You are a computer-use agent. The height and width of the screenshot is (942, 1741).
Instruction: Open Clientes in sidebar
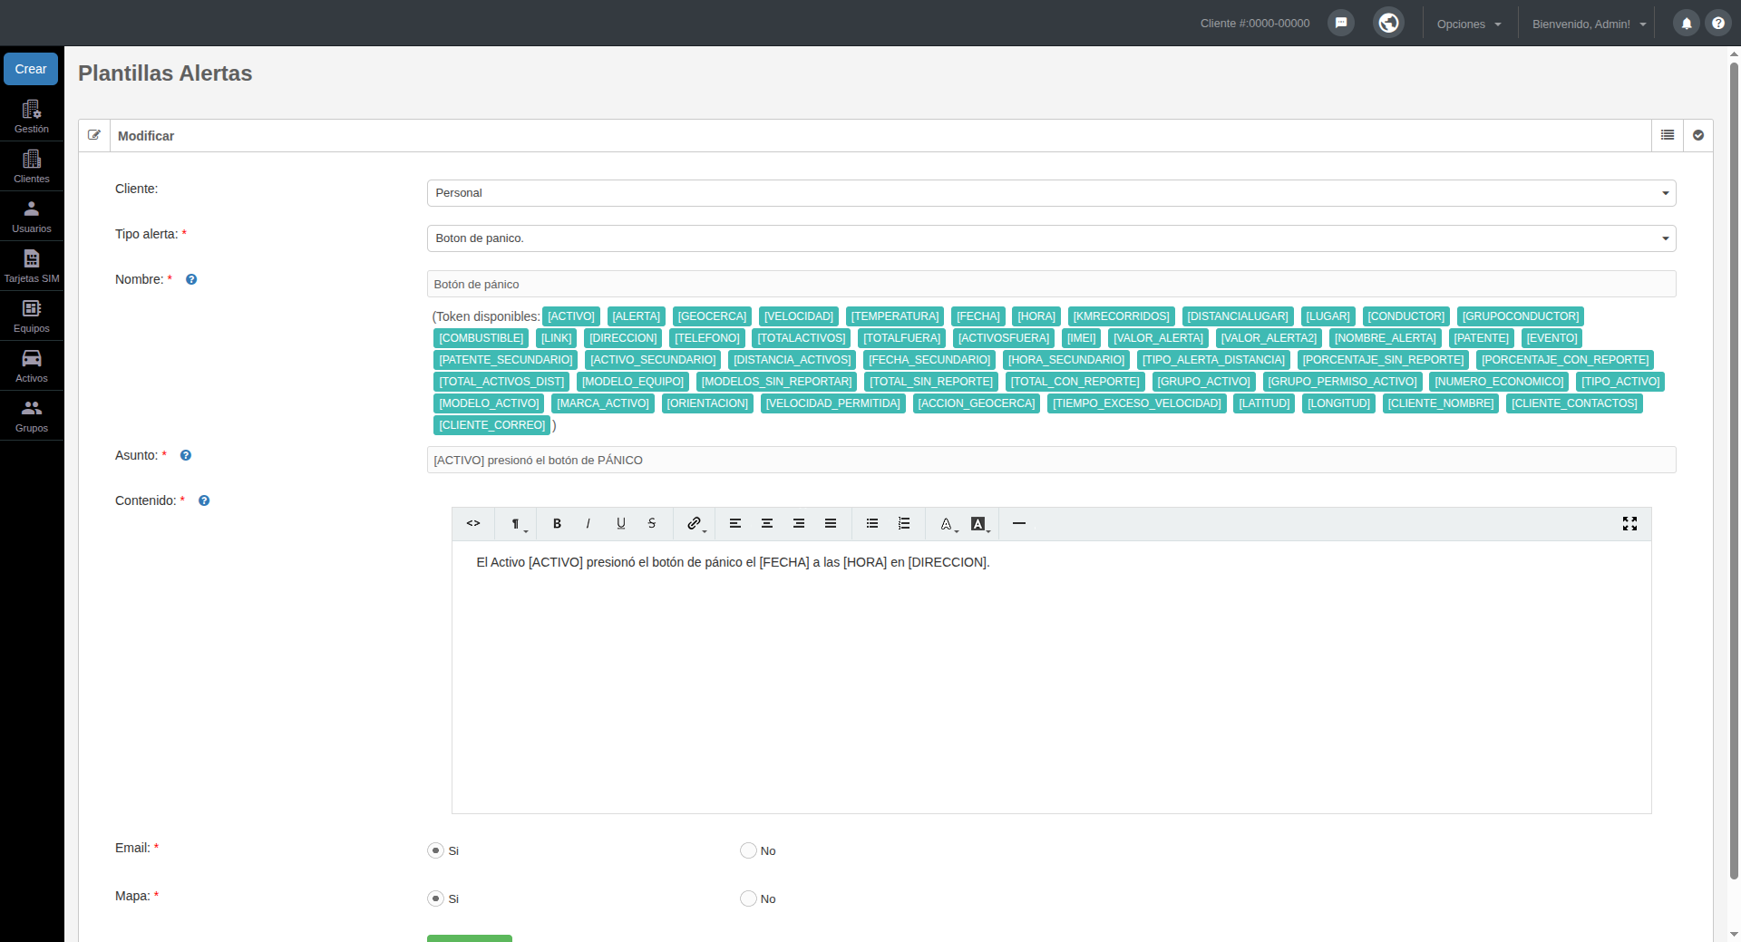pos(32,166)
